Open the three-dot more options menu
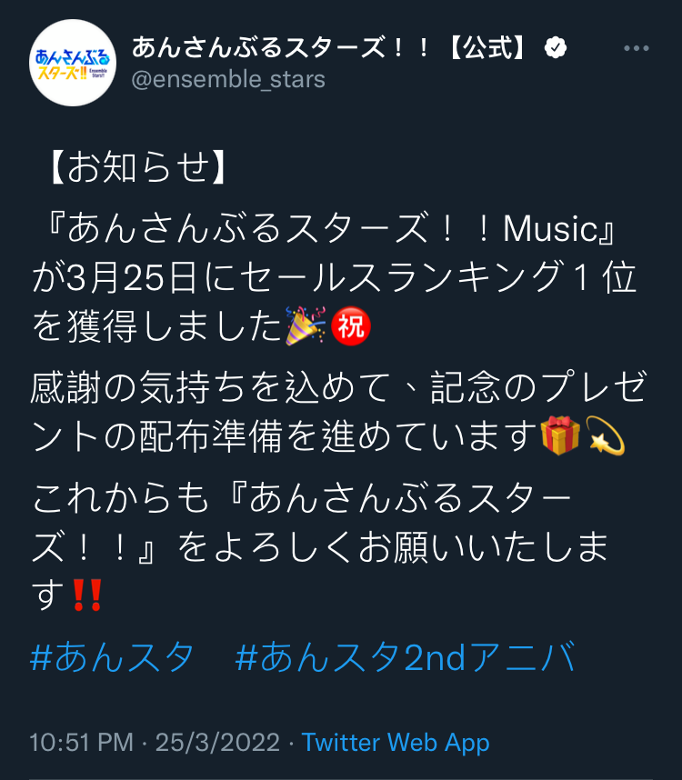This screenshot has height=780, width=682. click(637, 48)
